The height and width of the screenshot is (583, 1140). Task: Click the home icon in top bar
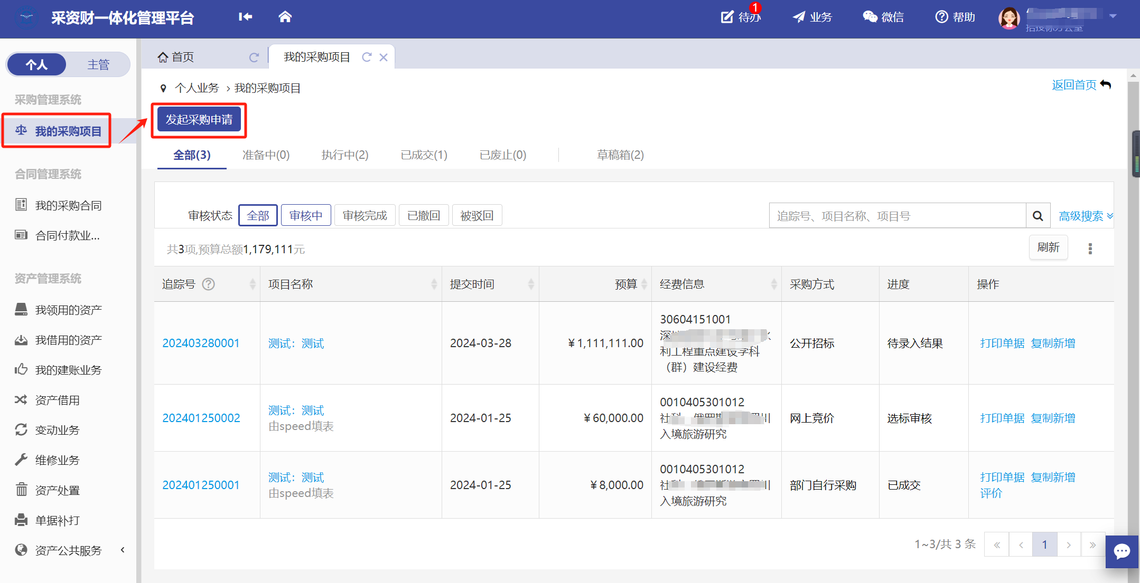285,17
